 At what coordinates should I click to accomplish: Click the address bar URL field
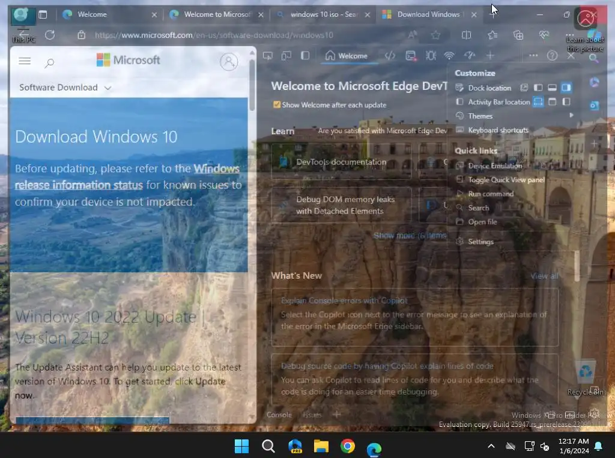point(214,35)
